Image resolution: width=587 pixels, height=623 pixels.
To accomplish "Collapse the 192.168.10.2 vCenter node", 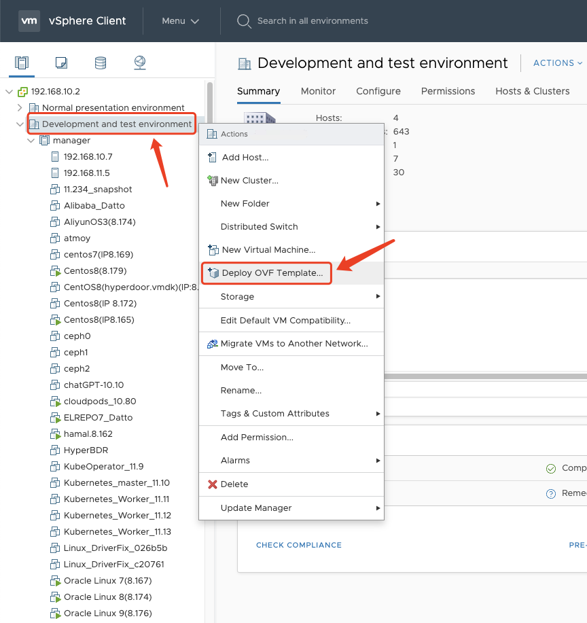I will (x=9, y=92).
